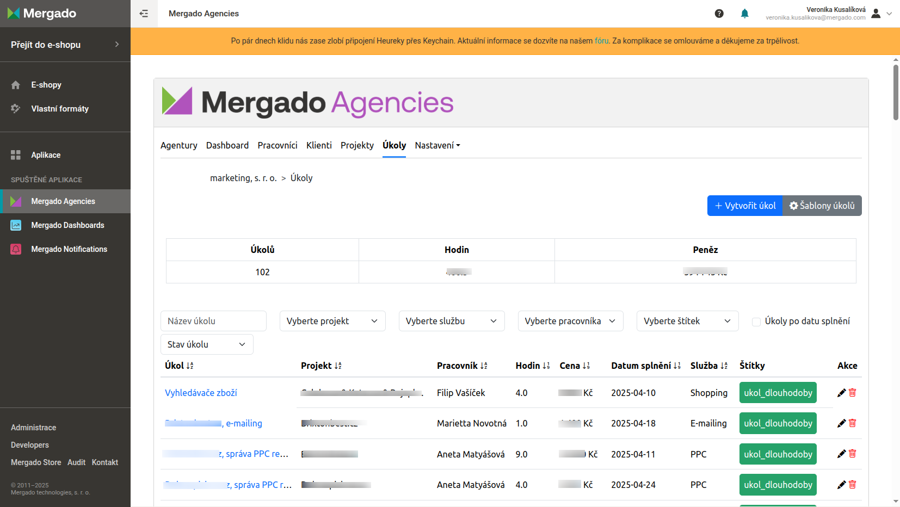The height and width of the screenshot is (507, 900).
Task: Open Mergado Notifications app in the sidebar
Action: [69, 249]
